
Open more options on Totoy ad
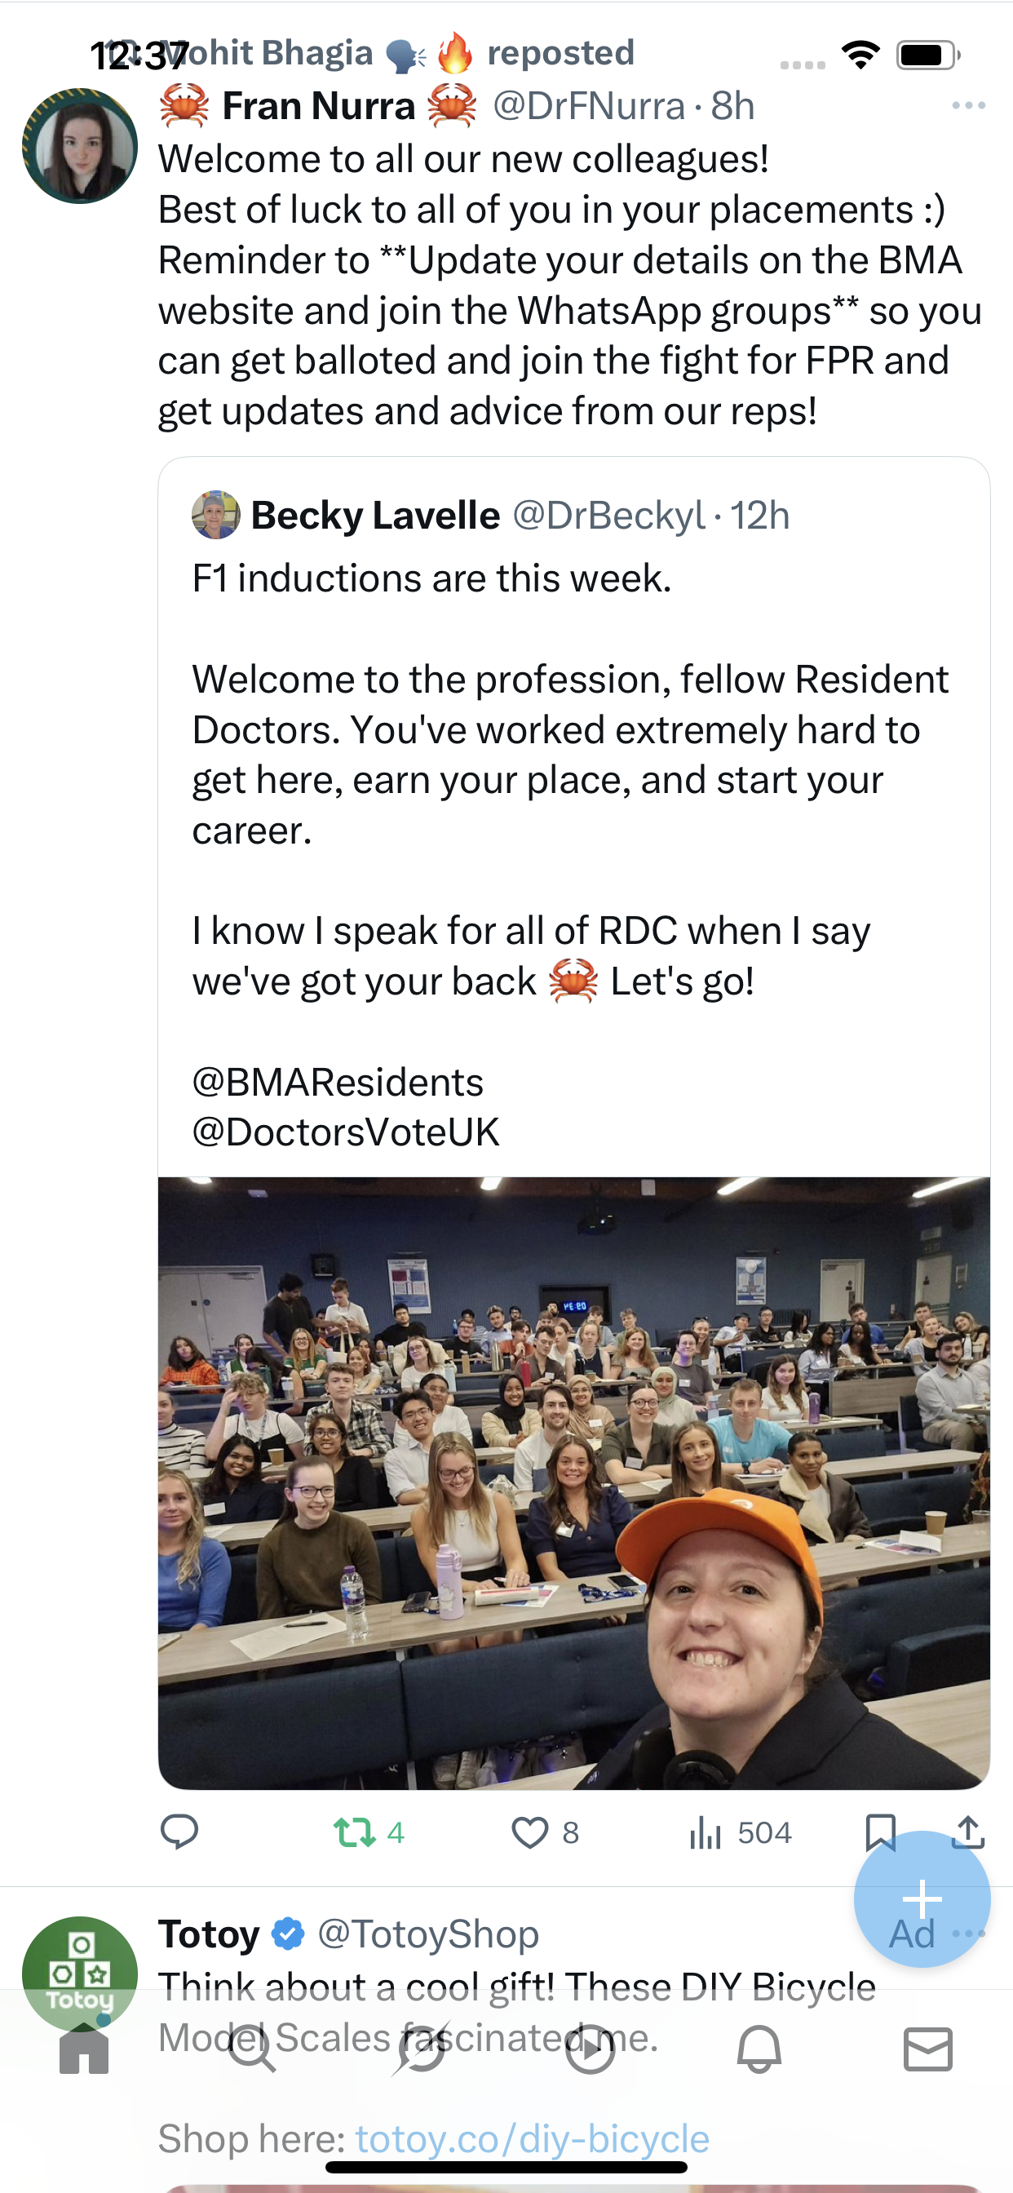(x=970, y=1934)
